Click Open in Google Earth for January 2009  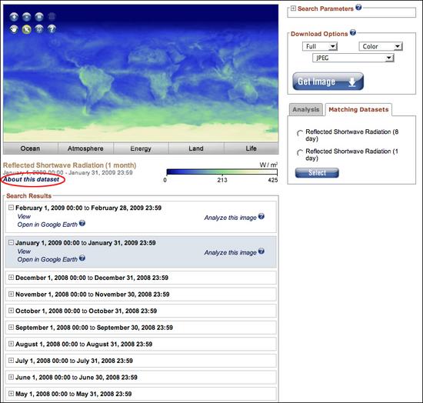coord(47,259)
